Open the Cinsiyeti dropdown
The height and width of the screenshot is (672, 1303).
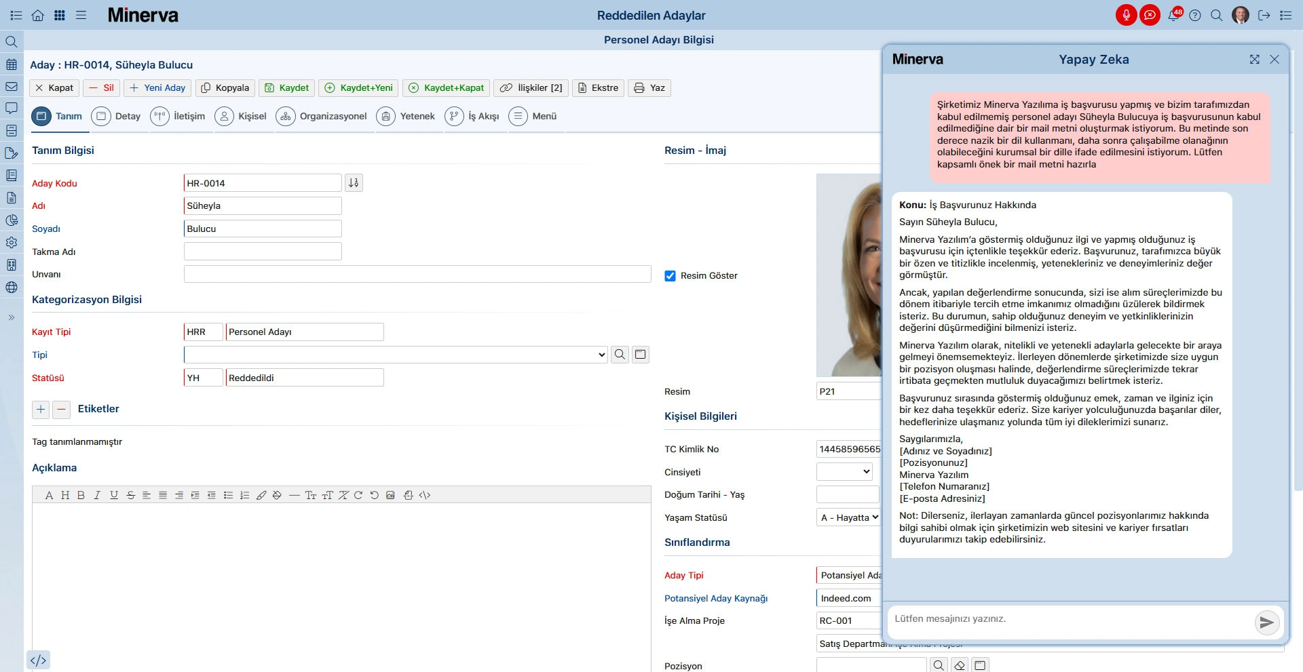pyautogui.click(x=844, y=472)
